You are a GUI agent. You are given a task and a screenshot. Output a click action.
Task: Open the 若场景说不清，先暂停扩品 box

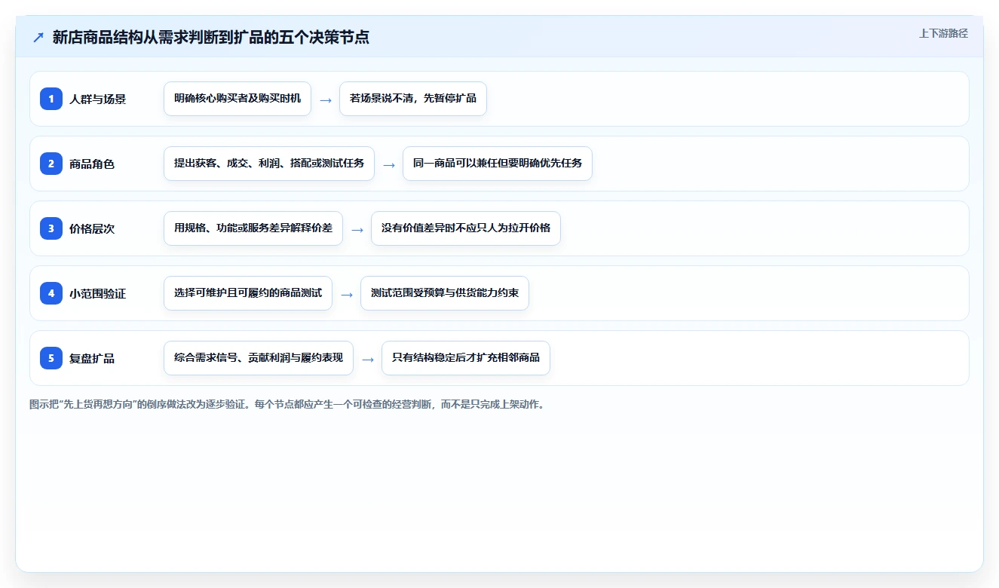tap(413, 99)
